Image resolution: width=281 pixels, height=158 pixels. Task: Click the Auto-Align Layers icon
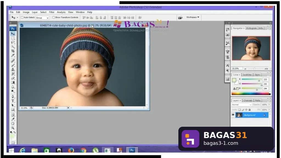pyautogui.click(x=140, y=17)
